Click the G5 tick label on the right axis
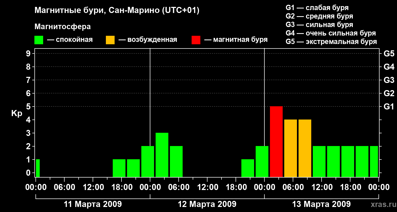Image resolution: width=397 pixels, height=212 pixels. (389, 54)
